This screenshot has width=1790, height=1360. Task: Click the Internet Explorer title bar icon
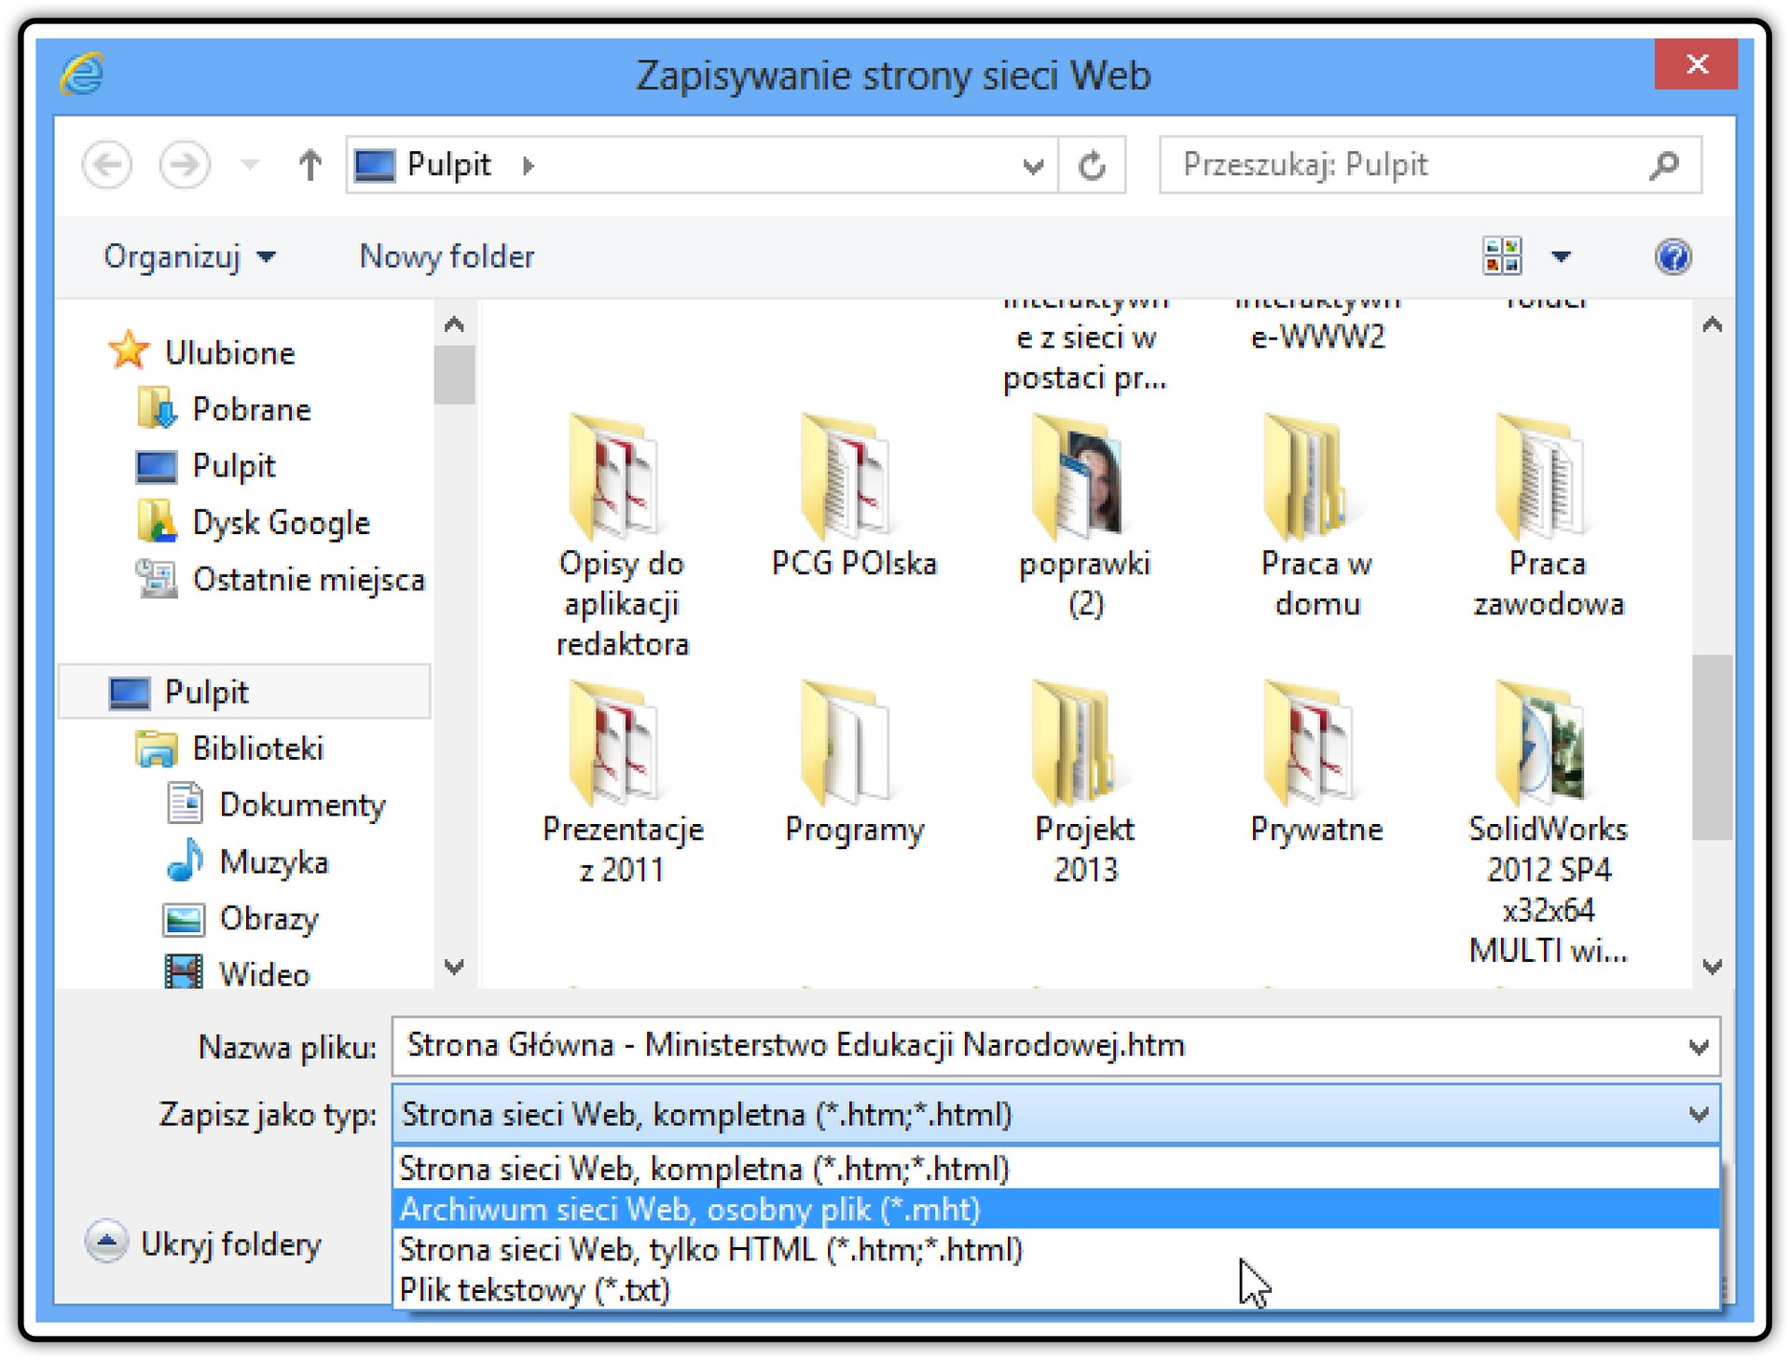click(x=82, y=74)
